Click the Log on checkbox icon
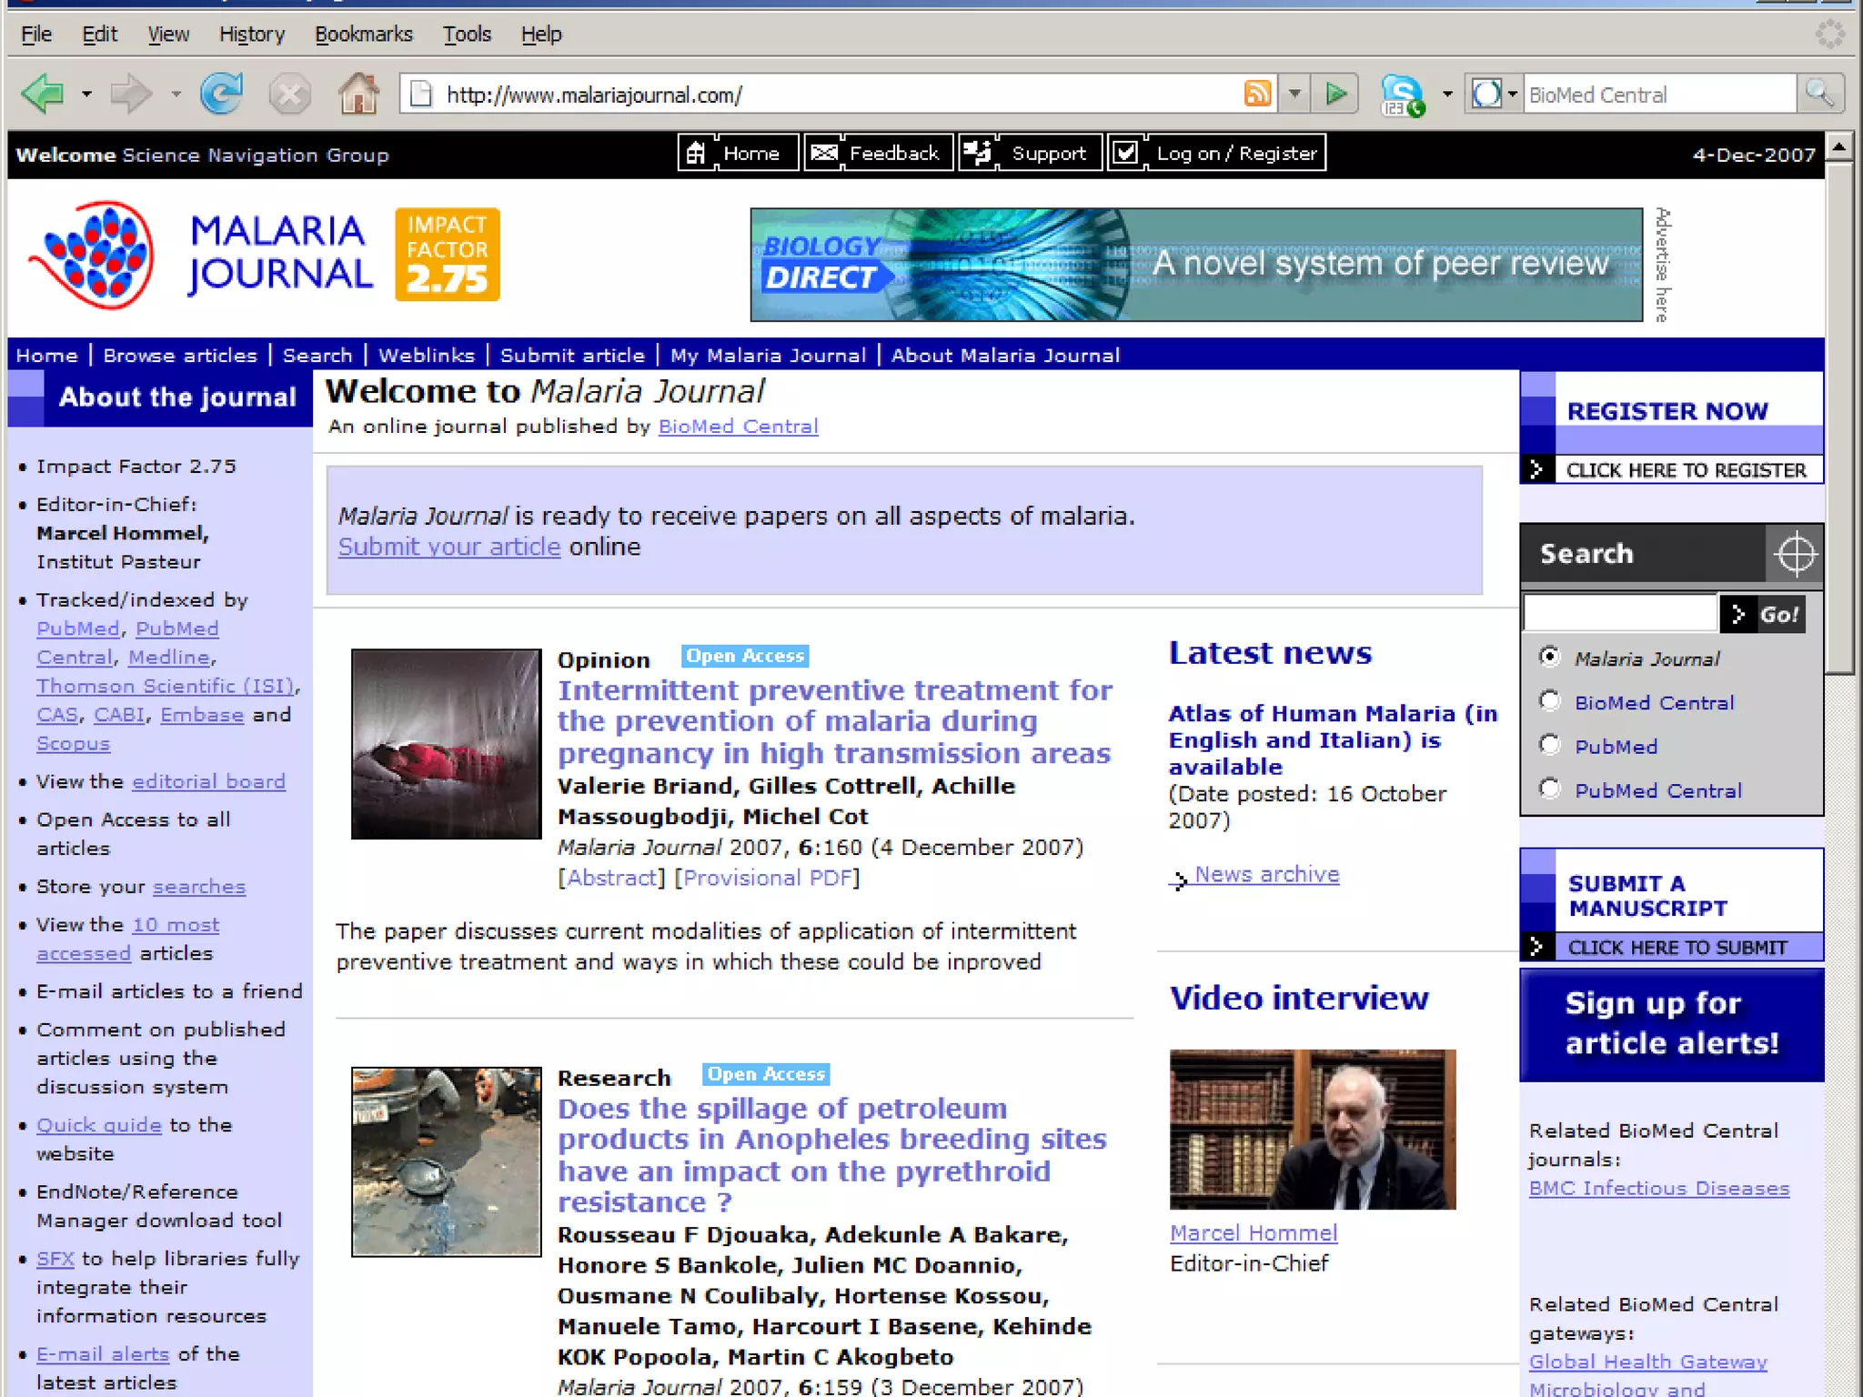The height and width of the screenshot is (1397, 1863). pyautogui.click(x=1126, y=153)
